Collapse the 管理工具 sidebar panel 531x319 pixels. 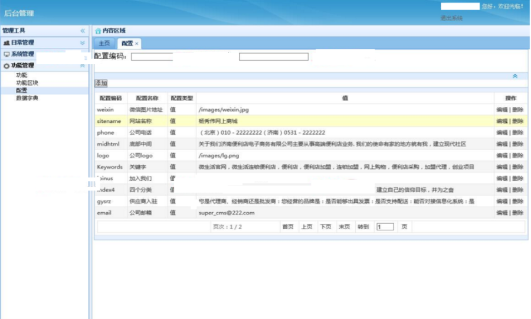point(83,31)
